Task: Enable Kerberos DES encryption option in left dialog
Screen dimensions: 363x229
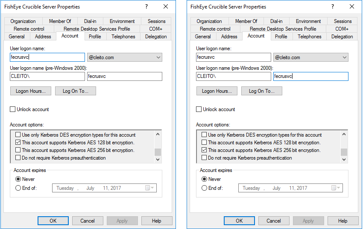Action: 18,135
